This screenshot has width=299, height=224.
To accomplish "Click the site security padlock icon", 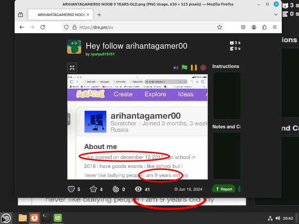I will pyautogui.click(x=74, y=27).
